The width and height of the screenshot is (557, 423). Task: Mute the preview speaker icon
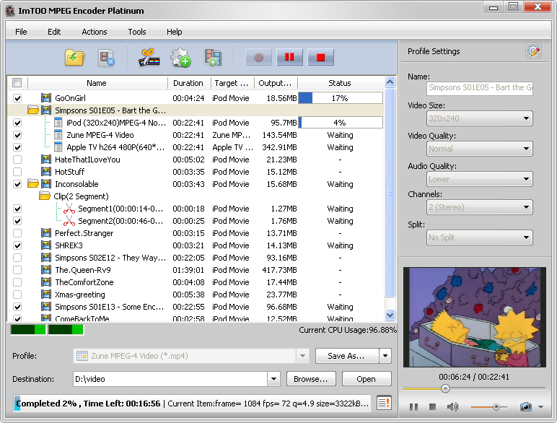pos(452,406)
